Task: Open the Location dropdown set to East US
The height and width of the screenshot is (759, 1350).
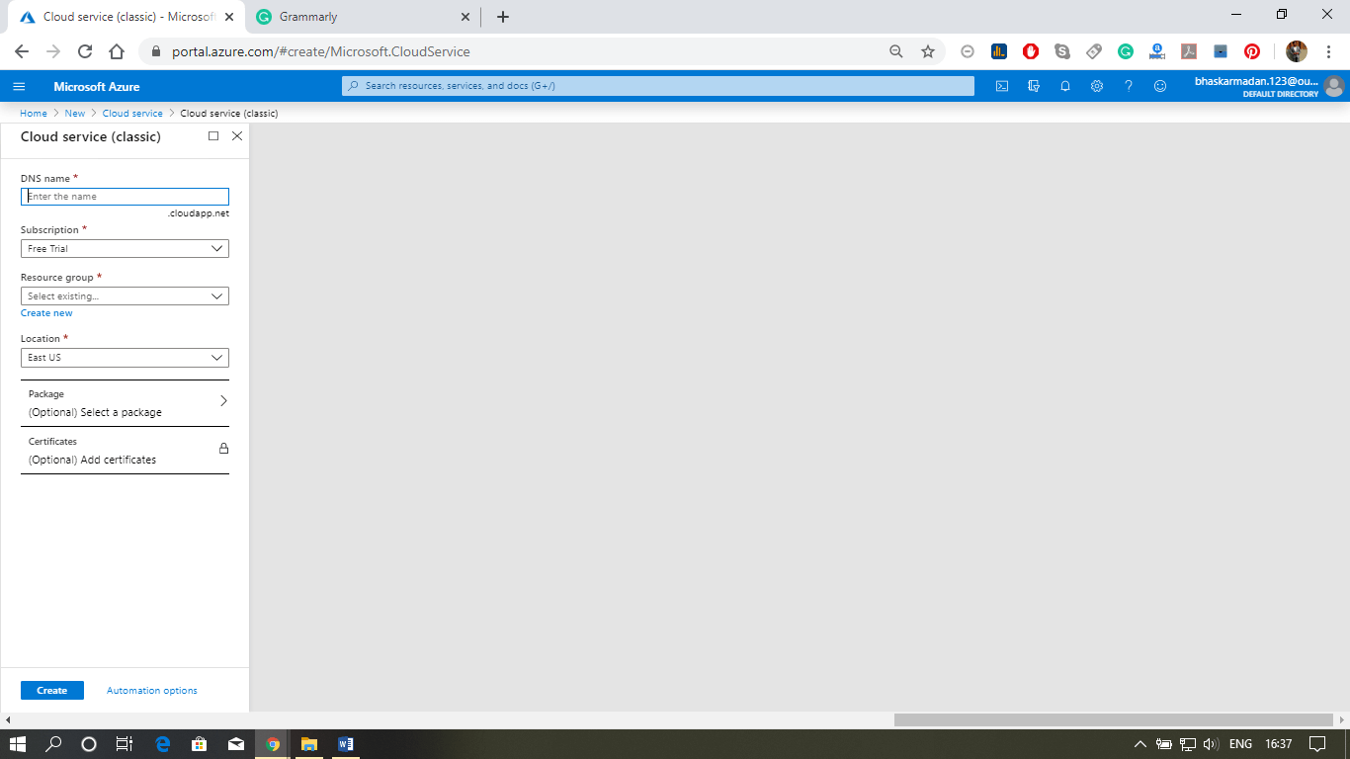Action: click(x=125, y=358)
